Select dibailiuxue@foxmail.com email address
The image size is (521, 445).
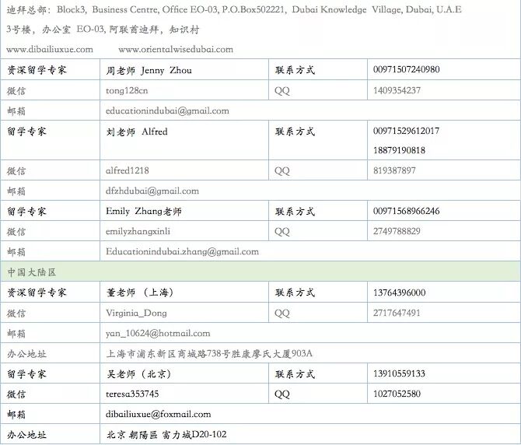coord(158,415)
